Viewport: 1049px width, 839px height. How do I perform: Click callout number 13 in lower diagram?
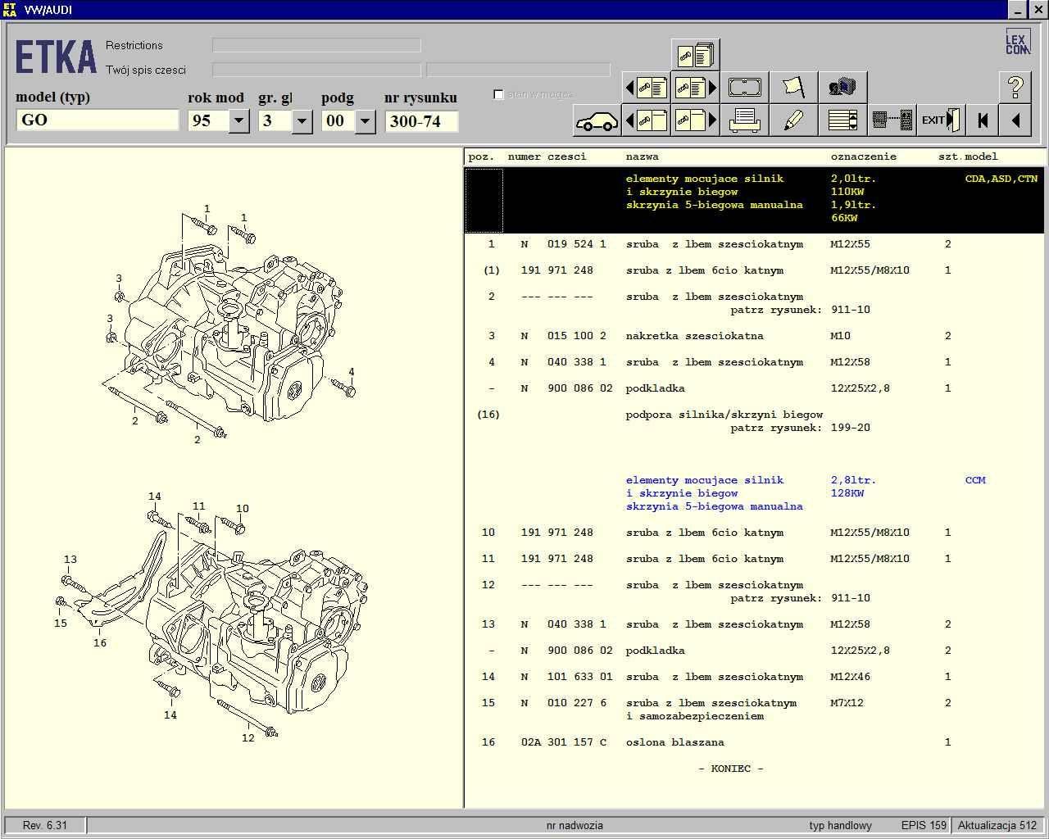click(x=70, y=560)
